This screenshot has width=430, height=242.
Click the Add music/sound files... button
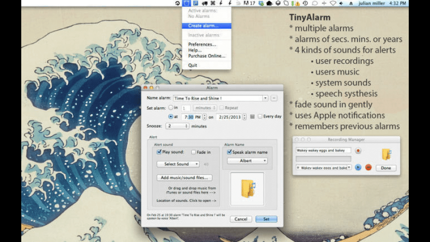(184, 178)
